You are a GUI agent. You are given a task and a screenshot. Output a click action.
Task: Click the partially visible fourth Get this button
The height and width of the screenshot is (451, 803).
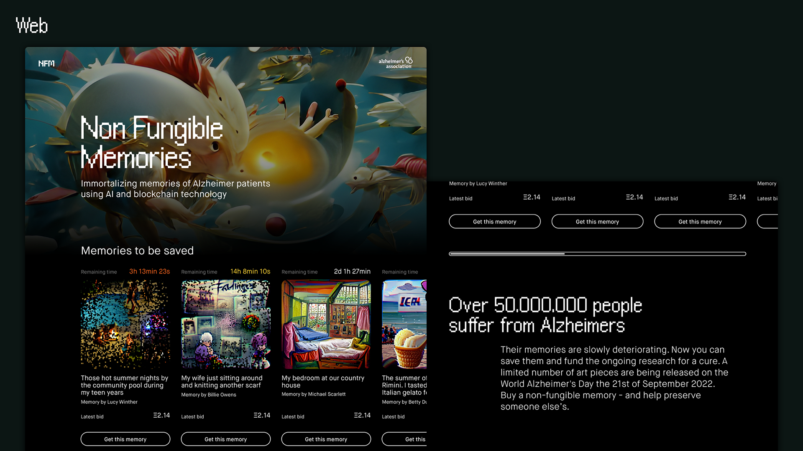coord(404,439)
